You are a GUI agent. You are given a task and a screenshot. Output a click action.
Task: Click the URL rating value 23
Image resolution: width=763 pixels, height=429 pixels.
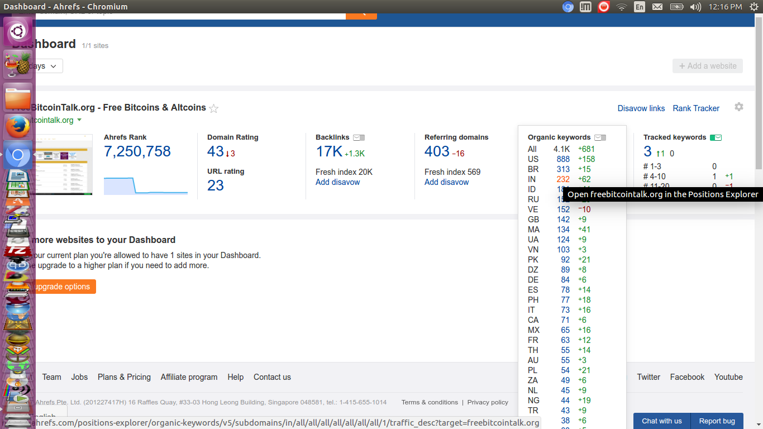coord(216,185)
